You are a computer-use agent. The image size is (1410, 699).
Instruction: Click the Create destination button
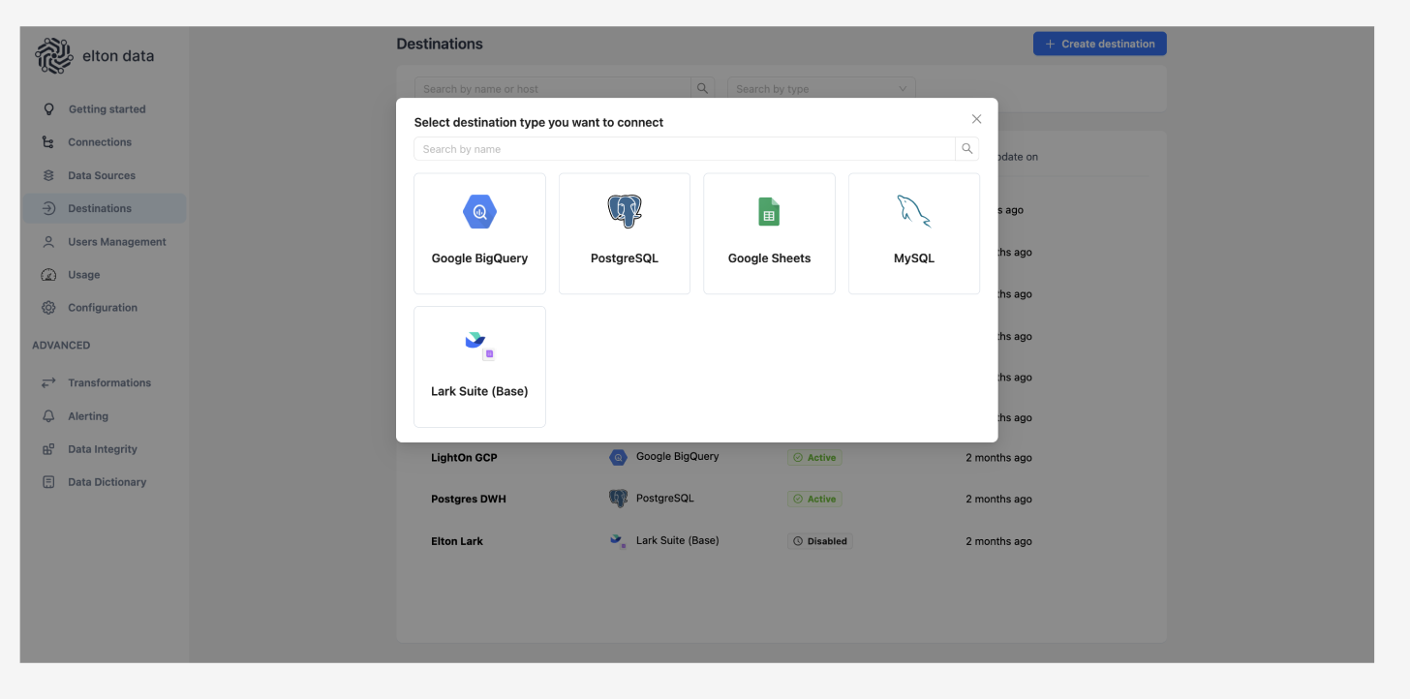point(1100,44)
